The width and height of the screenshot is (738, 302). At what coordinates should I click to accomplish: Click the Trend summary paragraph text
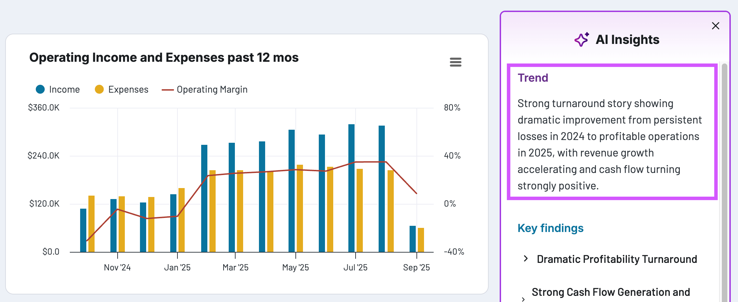pos(609,144)
